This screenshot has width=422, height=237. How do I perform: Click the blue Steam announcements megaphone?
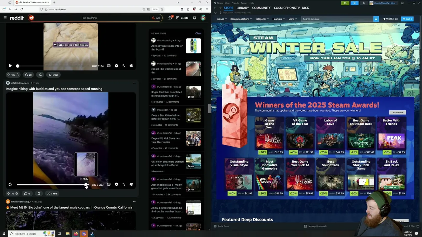[354, 3]
